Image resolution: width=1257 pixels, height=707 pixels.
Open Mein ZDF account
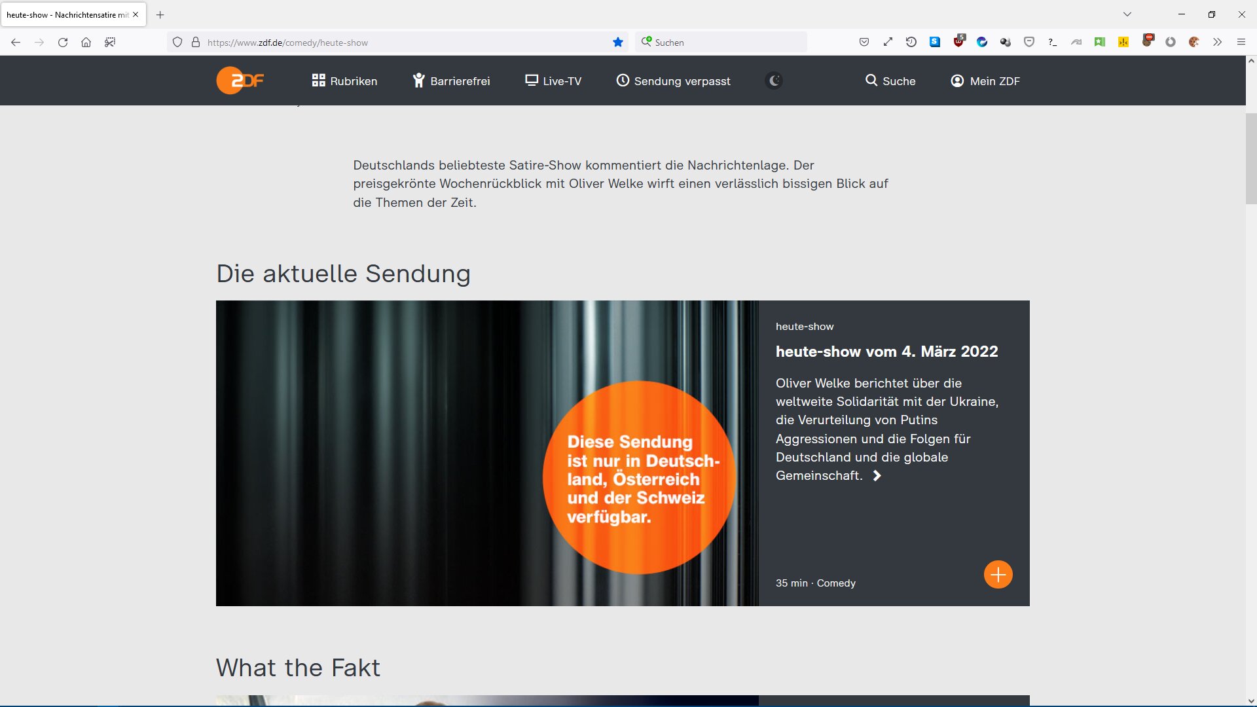[x=985, y=81]
